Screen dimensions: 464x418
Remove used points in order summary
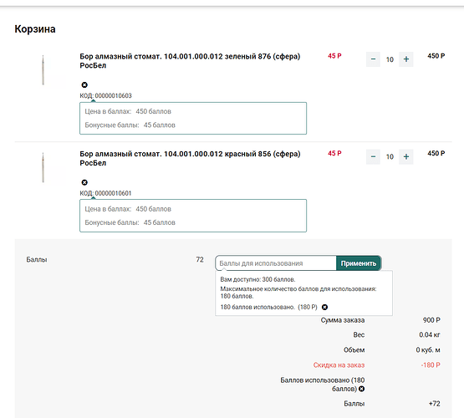click(361, 389)
